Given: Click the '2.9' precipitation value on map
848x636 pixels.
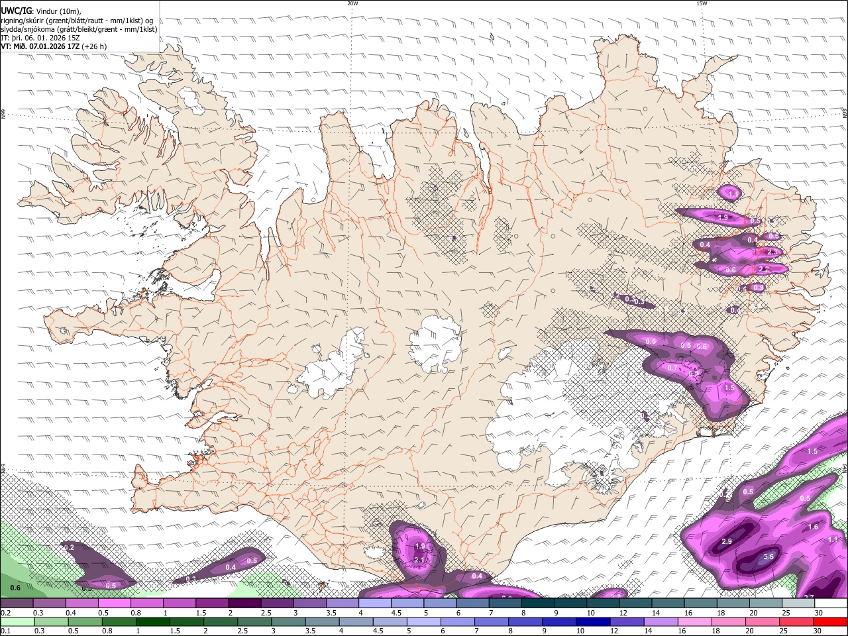Looking at the screenshot, I should click(x=726, y=542).
